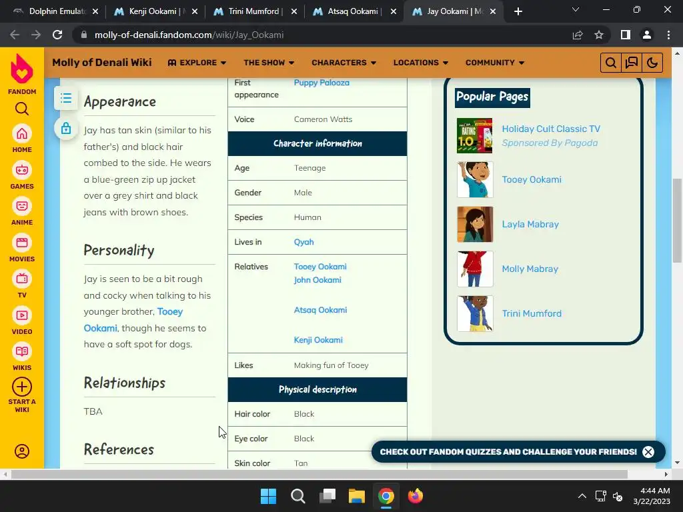Click the address bar URL field

(x=322, y=35)
